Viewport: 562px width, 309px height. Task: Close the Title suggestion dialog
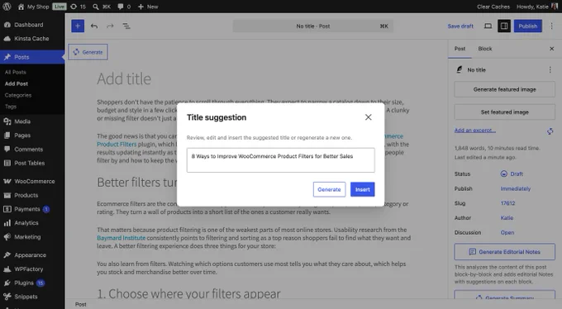click(x=368, y=117)
